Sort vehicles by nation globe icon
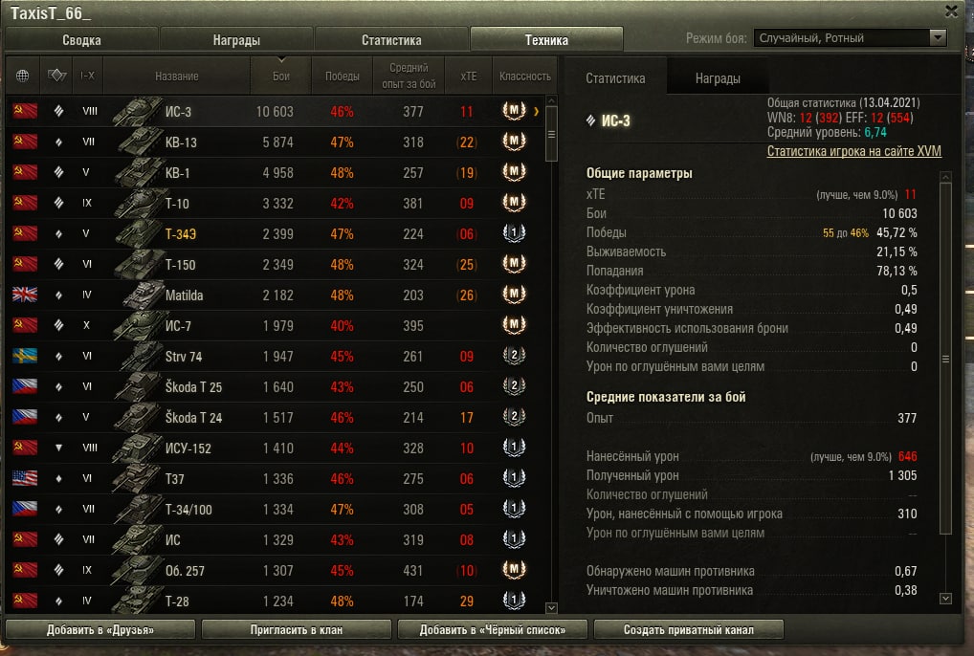 22,76
